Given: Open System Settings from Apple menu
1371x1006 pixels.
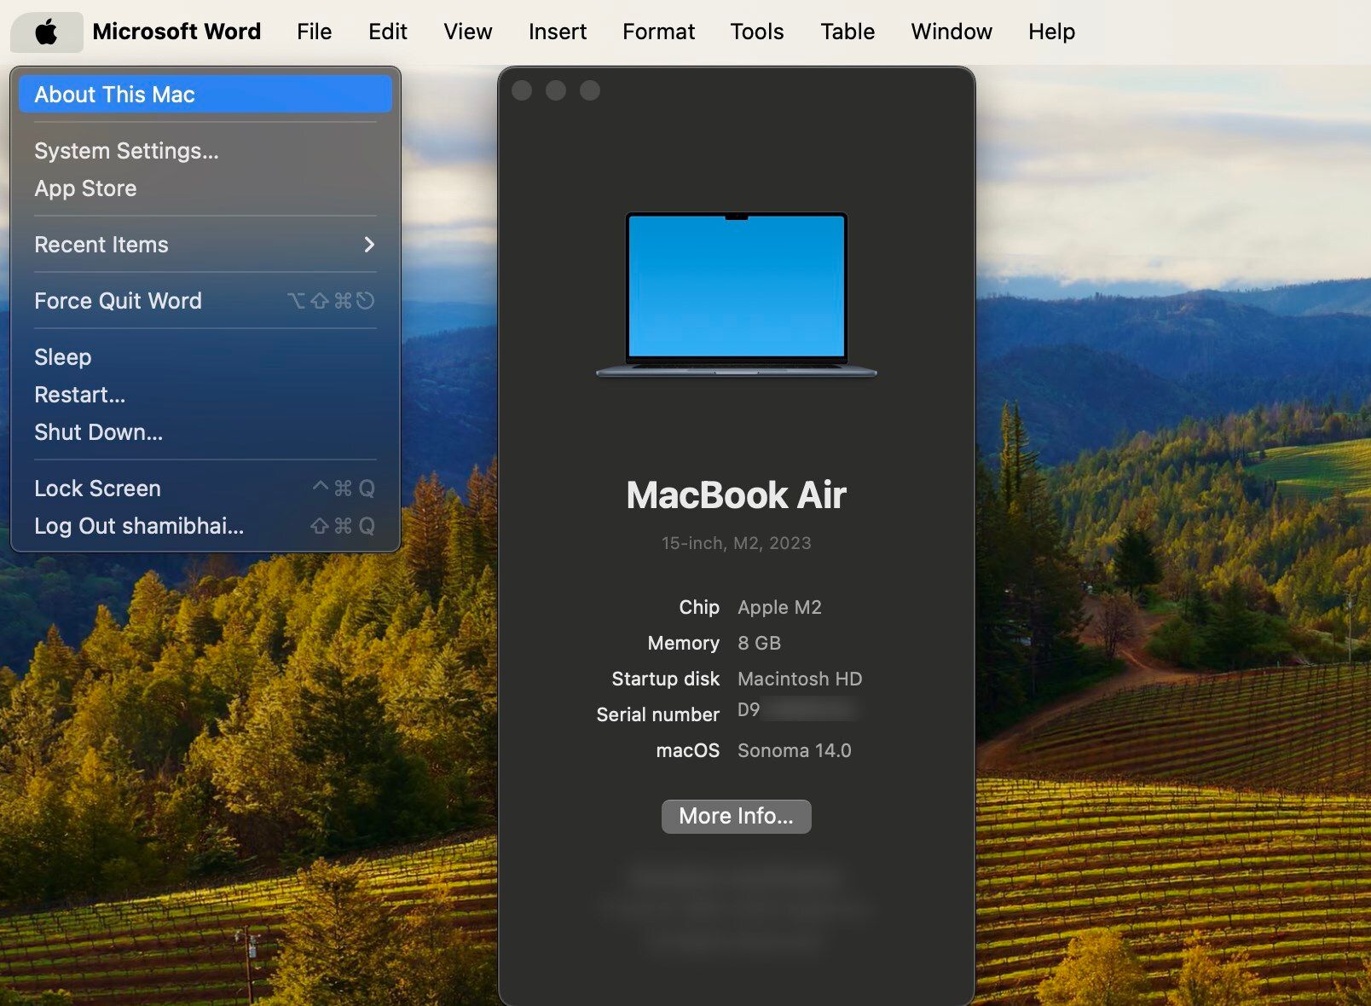Looking at the screenshot, I should point(205,151).
